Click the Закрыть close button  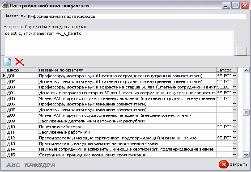233,164
